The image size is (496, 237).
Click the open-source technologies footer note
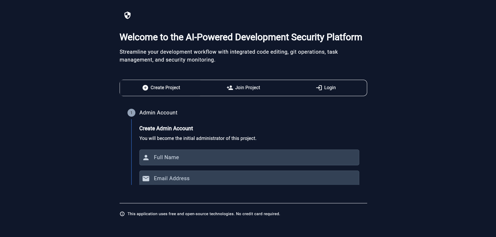point(204,214)
